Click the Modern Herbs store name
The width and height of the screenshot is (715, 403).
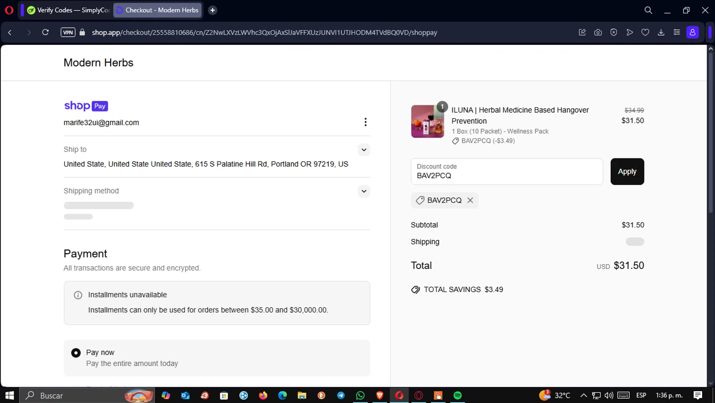pyautogui.click(x=99, y=63)
